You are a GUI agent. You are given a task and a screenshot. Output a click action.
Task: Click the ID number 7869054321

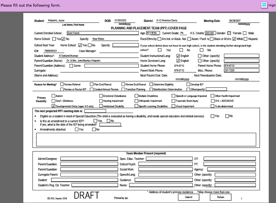[x=50, y=51]
